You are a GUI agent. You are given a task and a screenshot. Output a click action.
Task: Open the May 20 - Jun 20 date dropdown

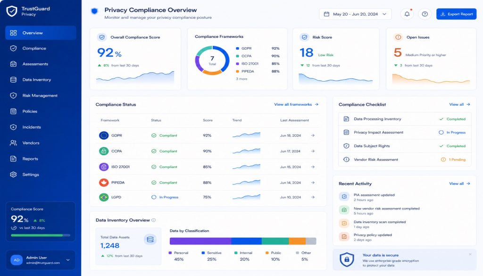pyautogui.click(x=355, y=14)
